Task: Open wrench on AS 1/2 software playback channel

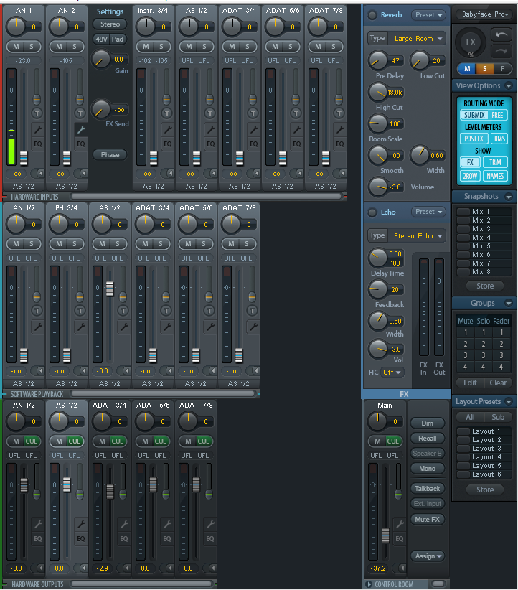Action: (x=124, y=327)
